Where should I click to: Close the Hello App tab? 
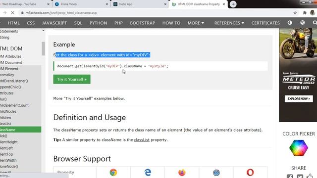click(x=165, y=4)
